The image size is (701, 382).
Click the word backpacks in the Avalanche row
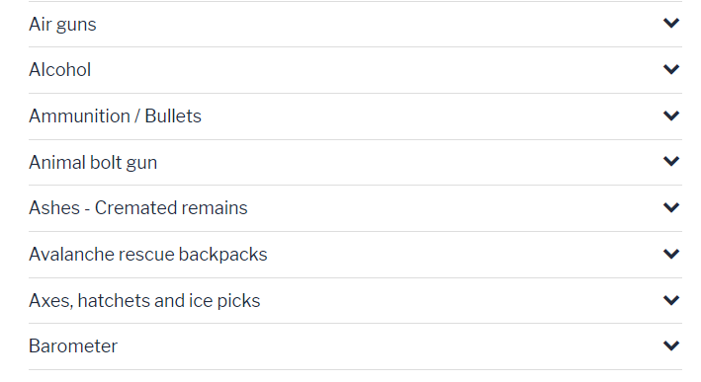pos(222,255)
